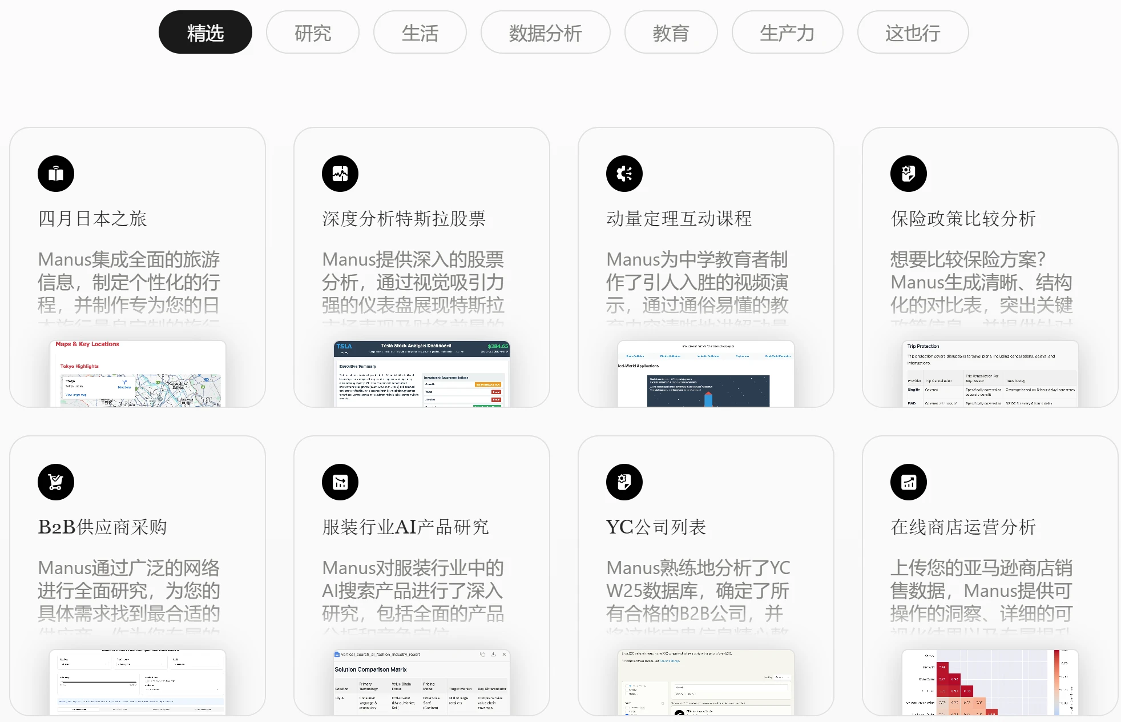The height and width of the screenshot is (722, 1121).
Task: Select the shopping cart icon on B2B供应商采购 card
Action: pos(55,482)
